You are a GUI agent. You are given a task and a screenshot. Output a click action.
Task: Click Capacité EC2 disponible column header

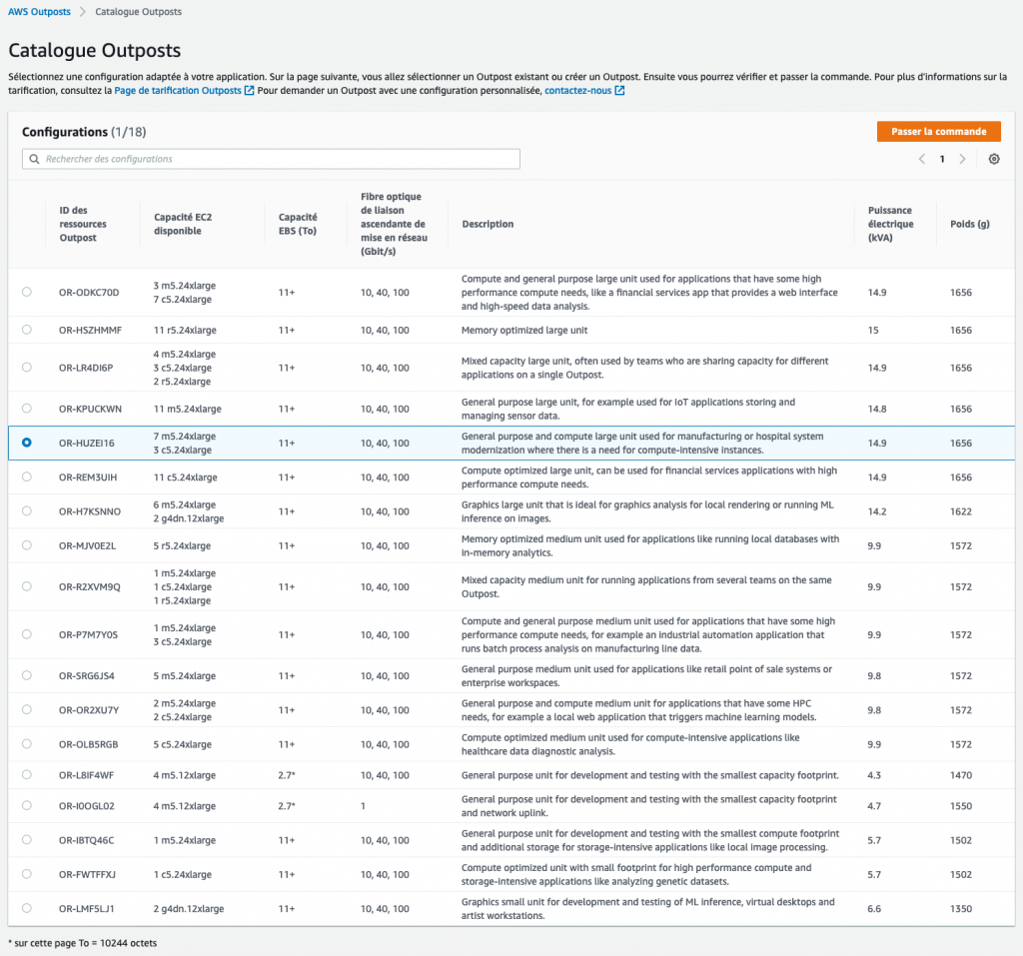[x=183, y=224]
